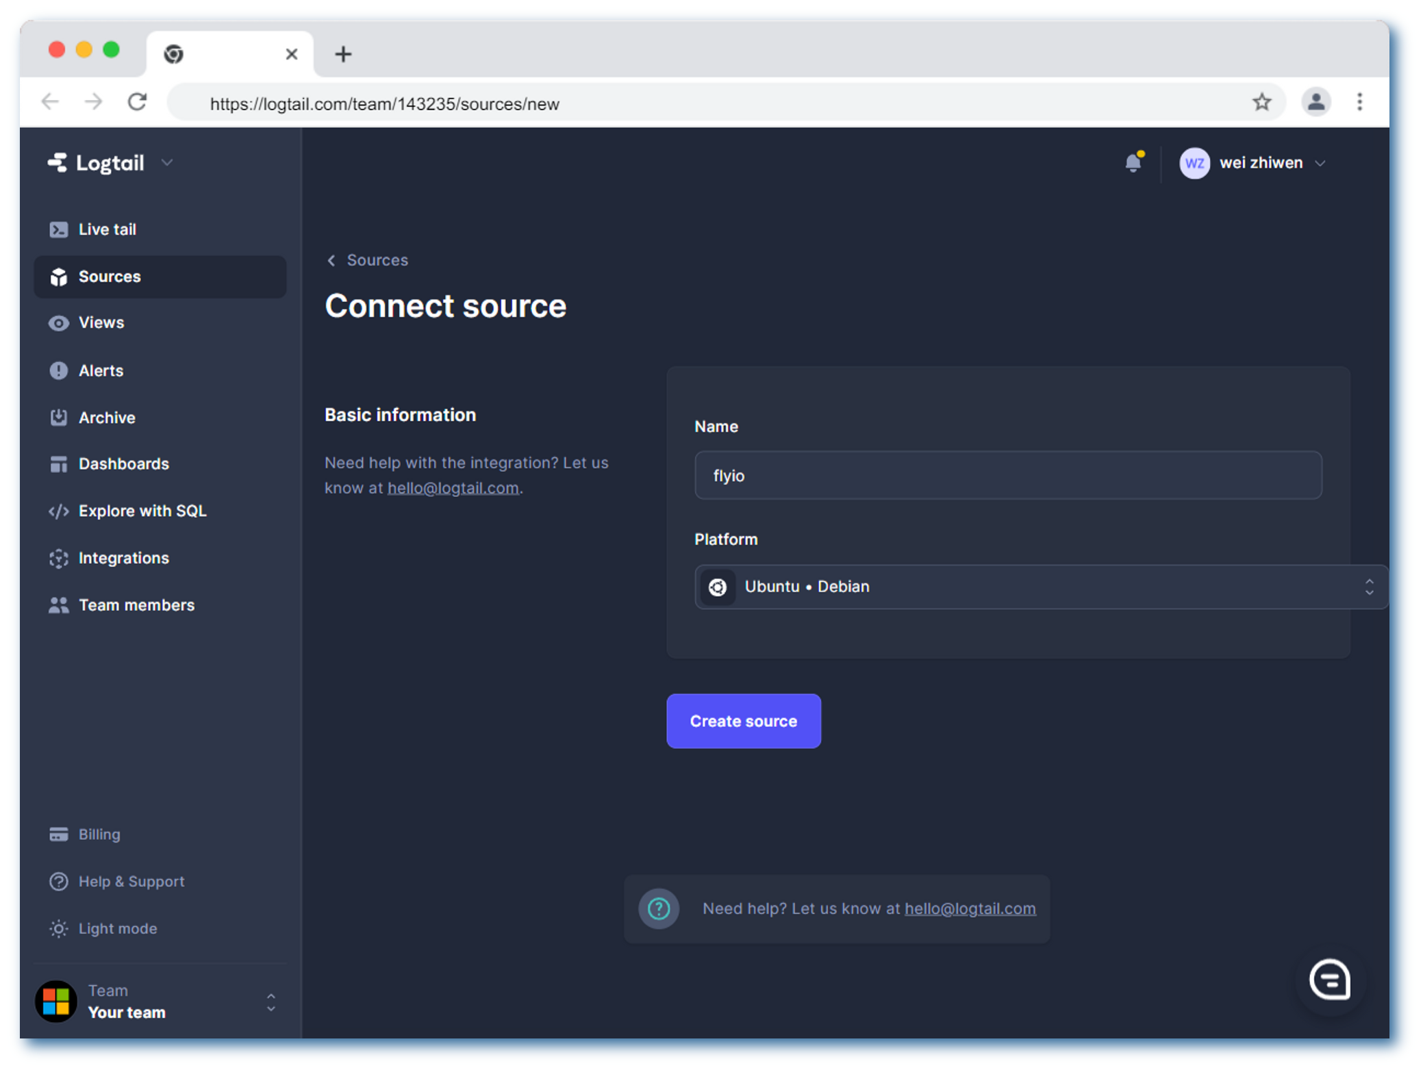The width and height of the screenshot is (1423, 1072).
Task: Close the current browser tab
Action: click(x=291, y=54)
